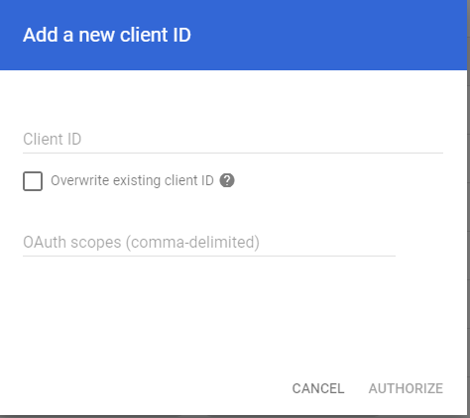The height and width of the screenshot is (418, 470).
Task: Click the Client ID placeholder text
Action: coord(53,139)
